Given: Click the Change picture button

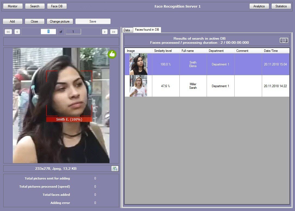Looking at the screenshot, I should coord(60,21).
